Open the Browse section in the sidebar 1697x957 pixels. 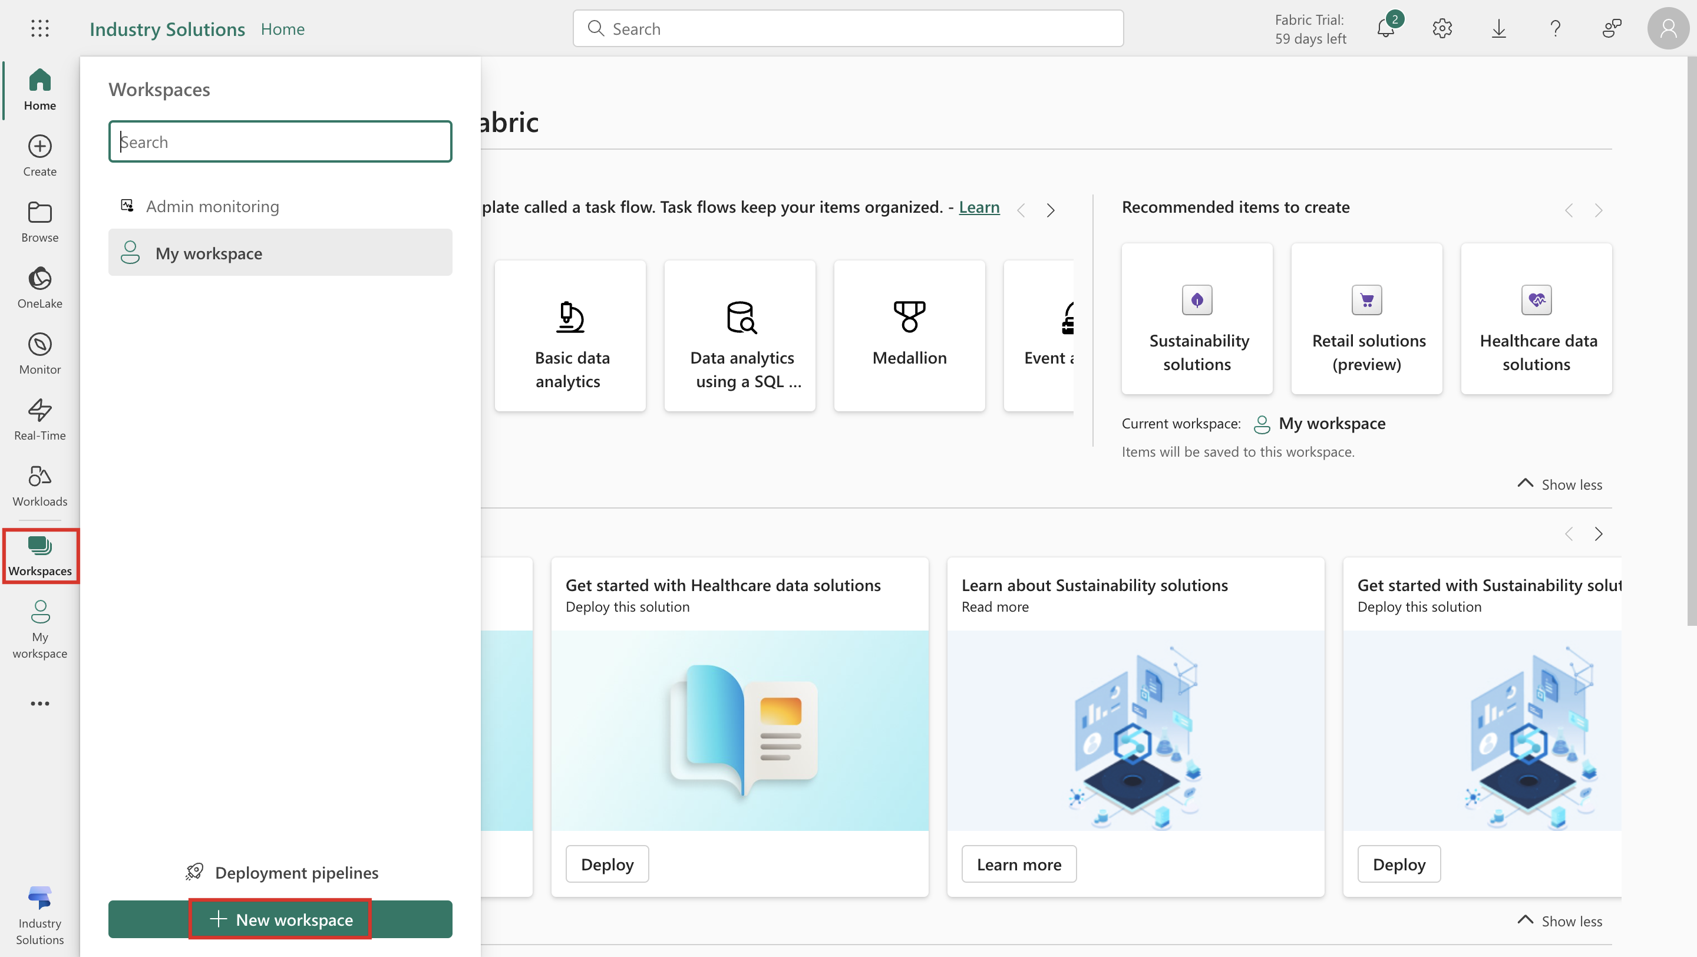(x=39, y=222)
